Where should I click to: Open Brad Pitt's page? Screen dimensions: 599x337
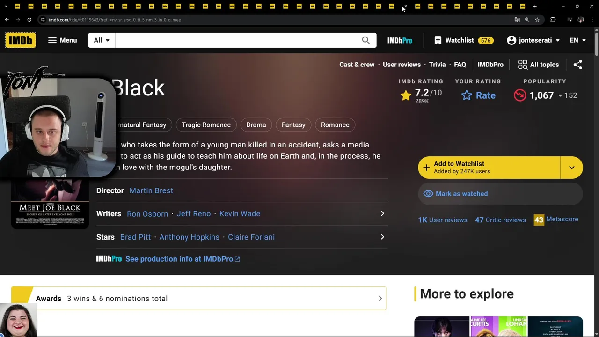tap(135, 237)
